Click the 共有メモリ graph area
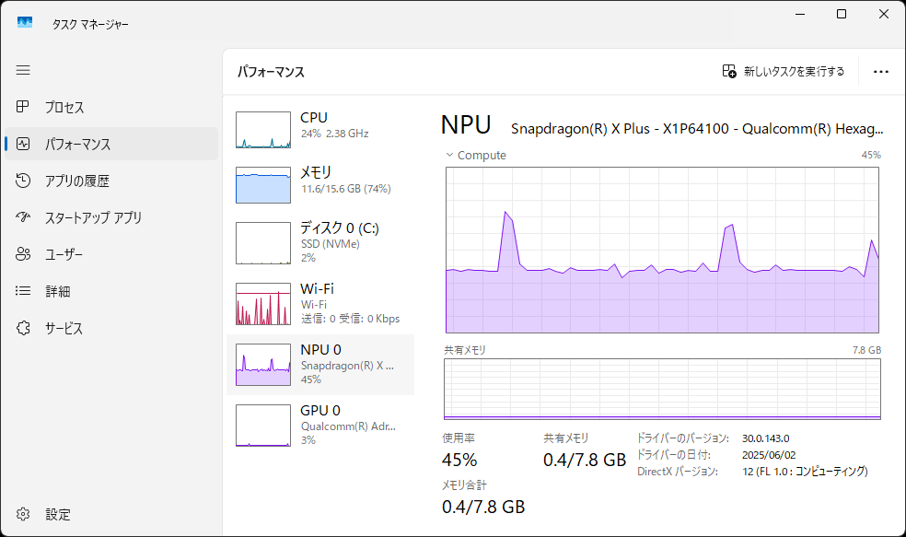This screenshot has height=537, width=906. tap(663, 389)
